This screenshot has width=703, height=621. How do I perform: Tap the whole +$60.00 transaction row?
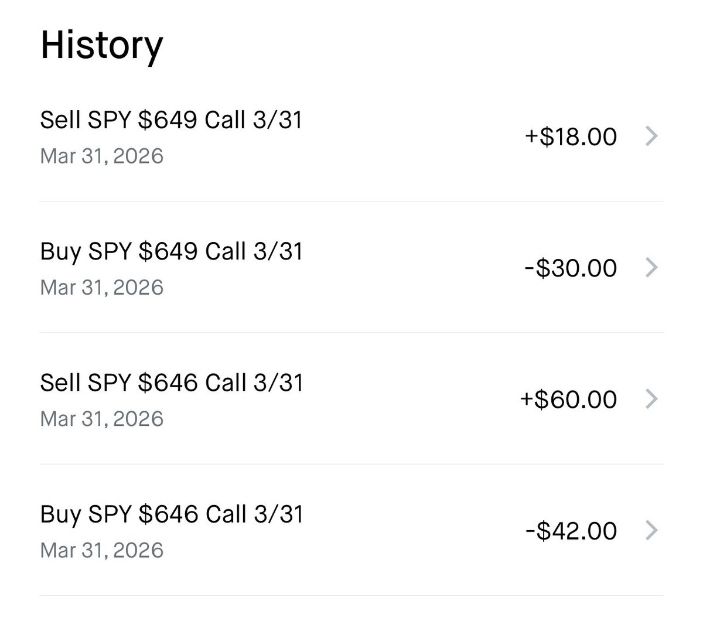tap(351, 400)
